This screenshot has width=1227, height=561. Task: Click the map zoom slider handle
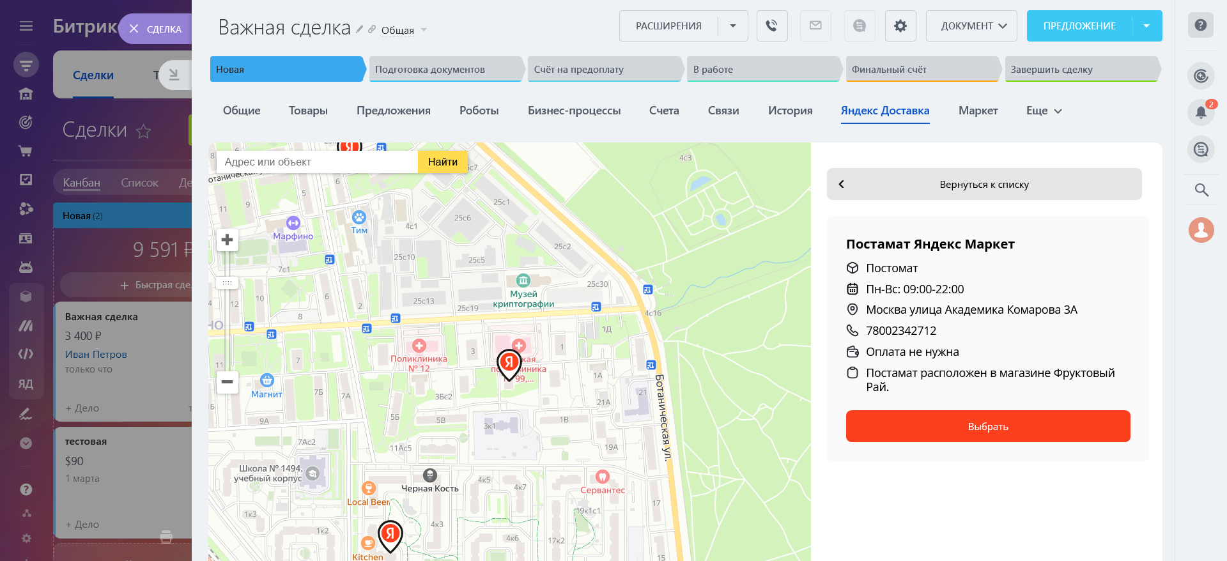[227, 282]
